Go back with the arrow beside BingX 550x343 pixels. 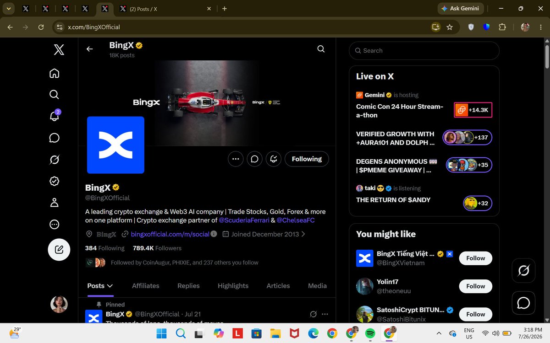point(89,49)
